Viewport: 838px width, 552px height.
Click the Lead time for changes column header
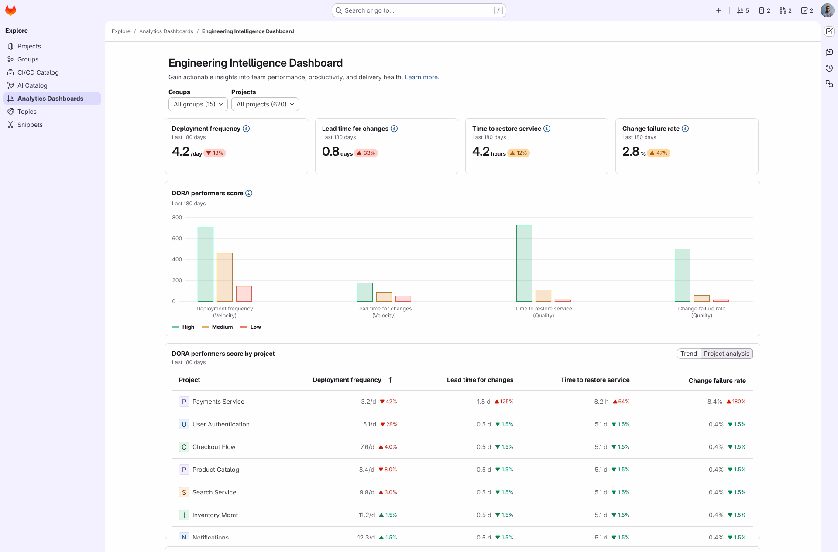click(480, 380)
